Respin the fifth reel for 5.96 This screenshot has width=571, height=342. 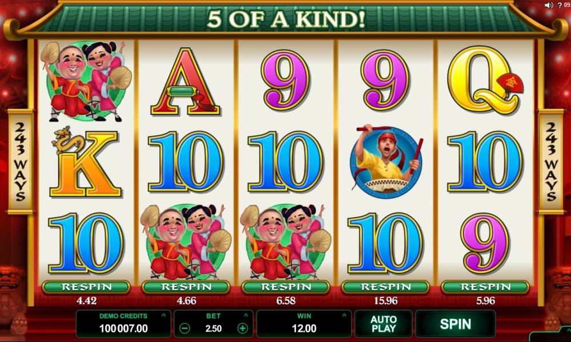(x=485, y=287)
